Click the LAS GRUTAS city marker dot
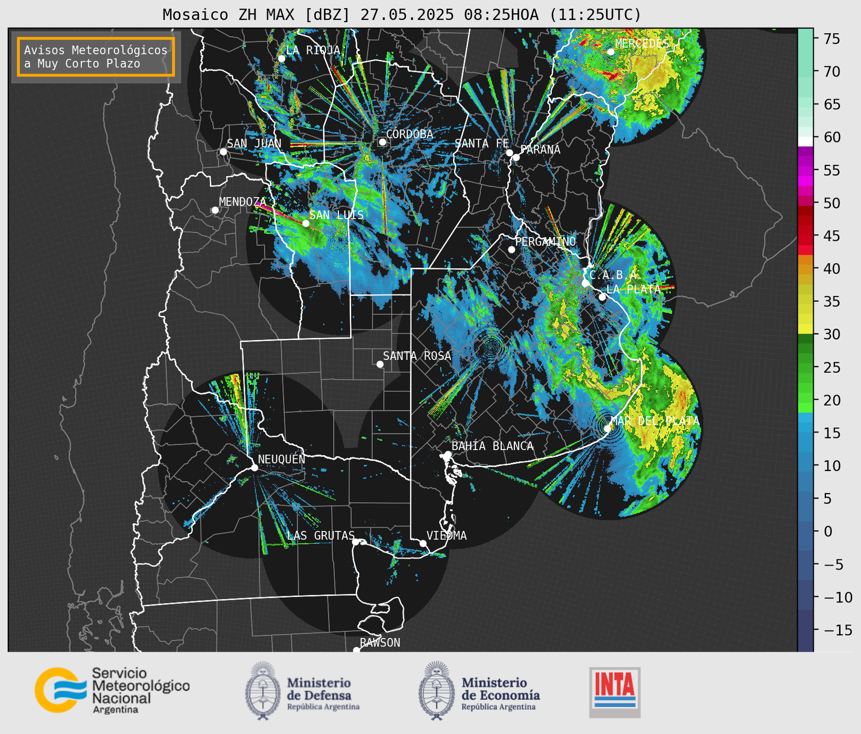The width and height of the screenshot is (861, 734). [x=356, y=542]
